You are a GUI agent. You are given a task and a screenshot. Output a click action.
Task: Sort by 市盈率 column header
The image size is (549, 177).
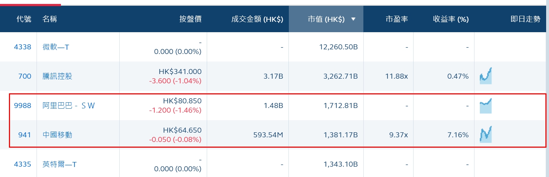pyautogui.click(x=397, y=19)
